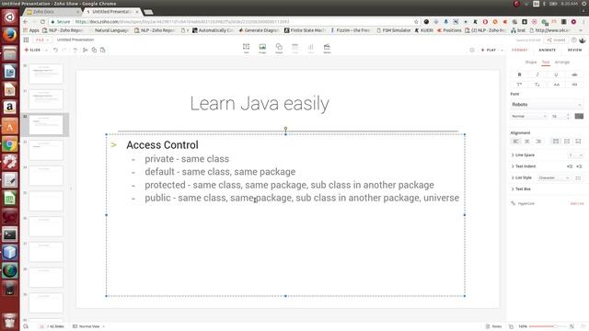Screen dimensions: 589x331
Task: Open the Apps bookmarks shortcut
Action: point(31,30)
